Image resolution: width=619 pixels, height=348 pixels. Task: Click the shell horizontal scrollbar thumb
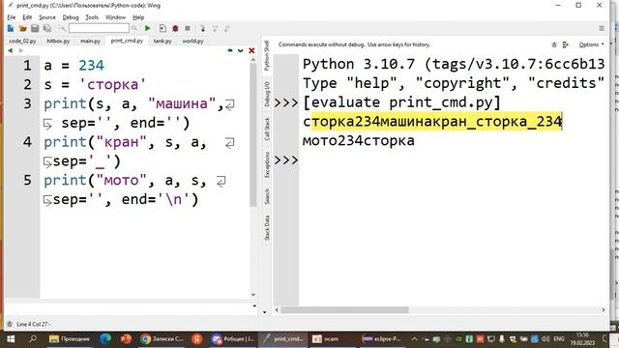click(344, 310)
